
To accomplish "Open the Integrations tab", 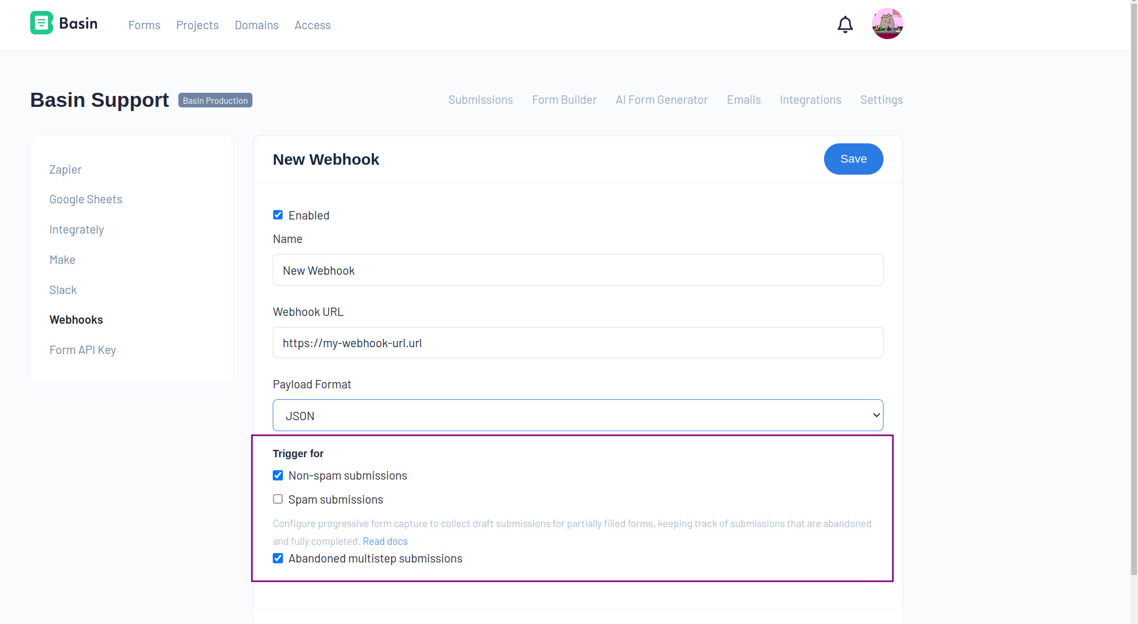I will pyautogui.click(x=810, y=100).
